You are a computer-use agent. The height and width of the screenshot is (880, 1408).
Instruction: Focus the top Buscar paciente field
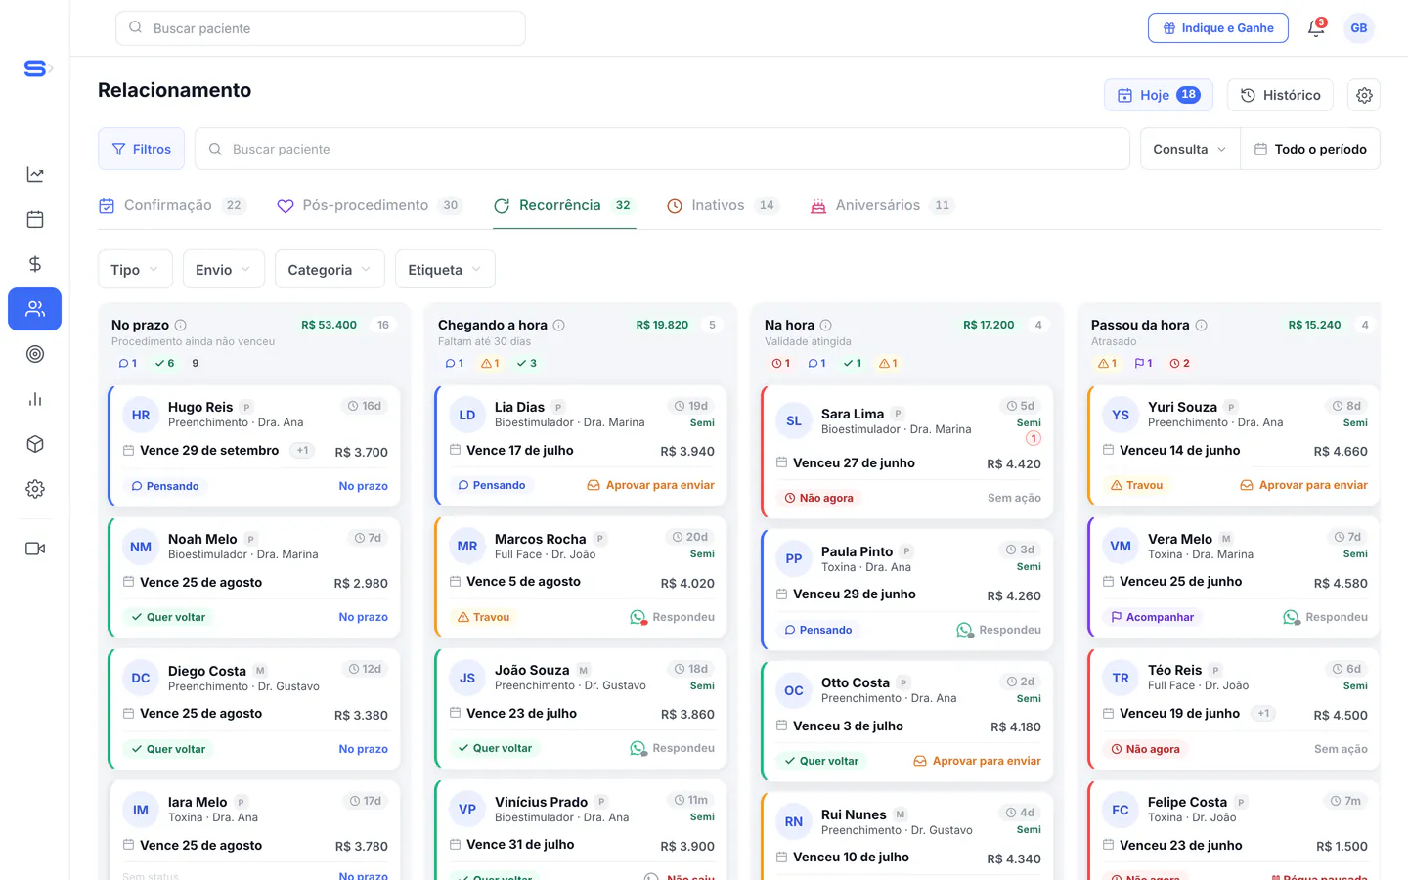click(321, 28)
